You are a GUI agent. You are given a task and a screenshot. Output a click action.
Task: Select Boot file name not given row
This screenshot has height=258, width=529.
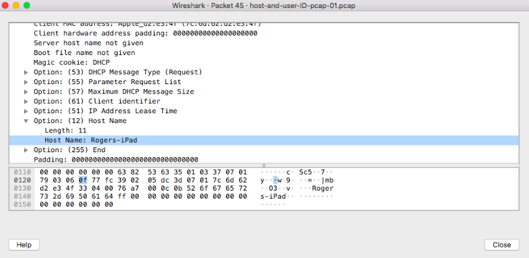(264, 53)
